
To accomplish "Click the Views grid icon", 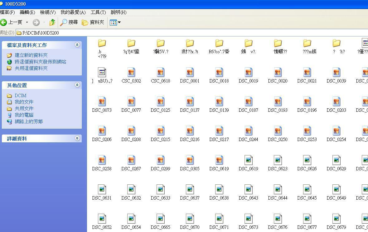I will click(x=113, y=22).
